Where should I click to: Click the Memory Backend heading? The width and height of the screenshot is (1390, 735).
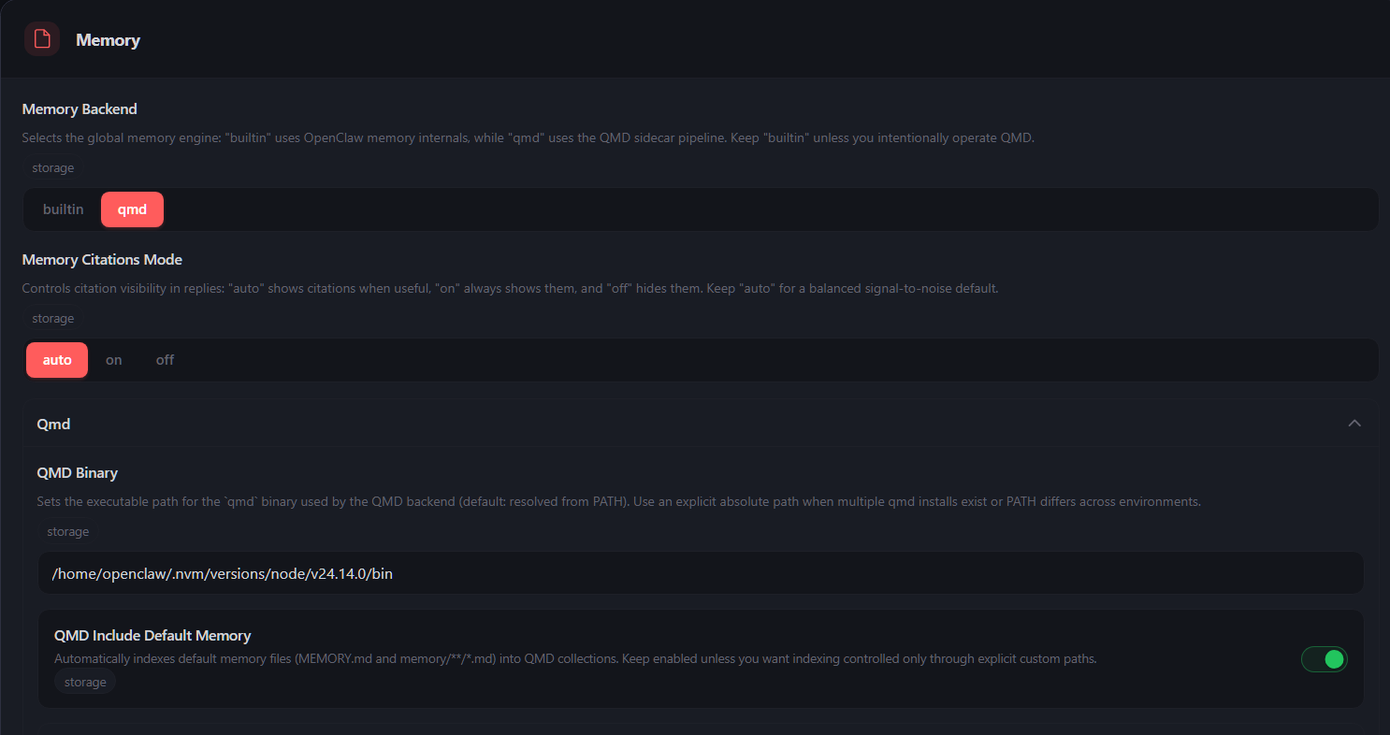[80, 109]
